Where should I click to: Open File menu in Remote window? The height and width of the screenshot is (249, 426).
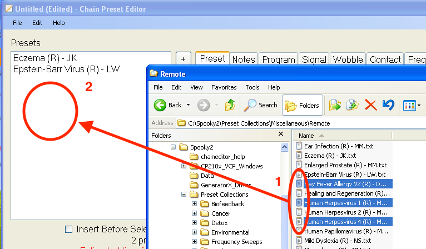click(158, 87)
